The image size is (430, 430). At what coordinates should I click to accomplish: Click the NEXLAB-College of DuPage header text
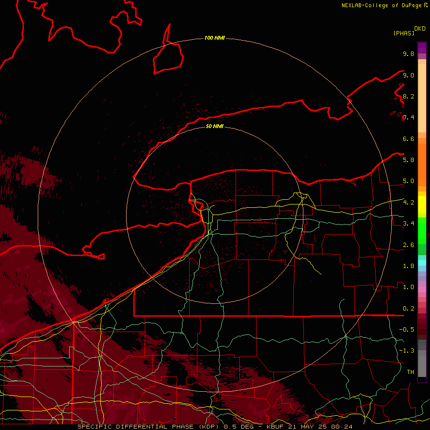[x=382, y=5]
